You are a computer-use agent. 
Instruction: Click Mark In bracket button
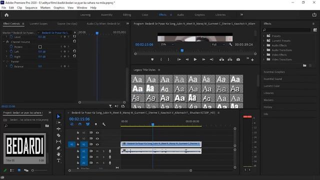click(161, 59)
